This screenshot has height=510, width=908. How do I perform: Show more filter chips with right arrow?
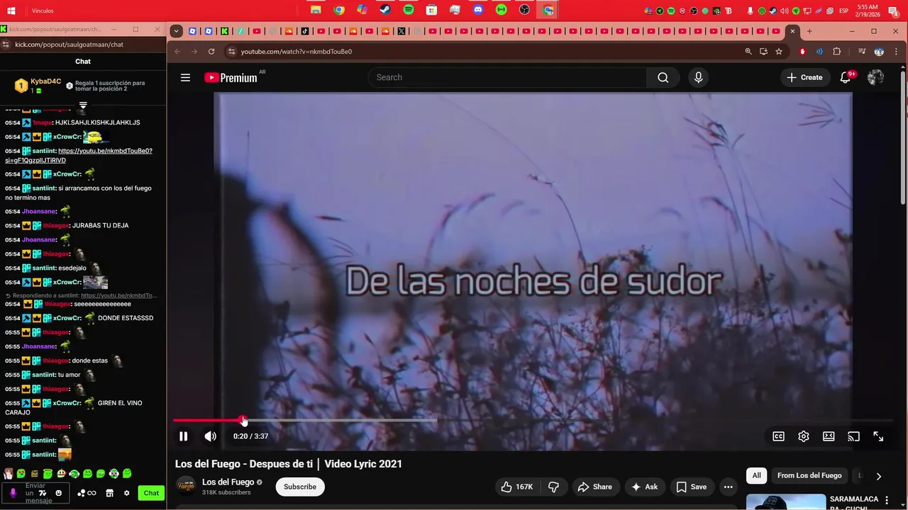tap(878, 476)
